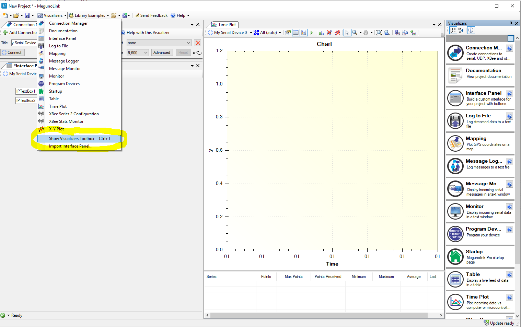The image size is (521, 327).
Task: Toggle the legend display button in plot toolbar
Action: coord(304,33)
